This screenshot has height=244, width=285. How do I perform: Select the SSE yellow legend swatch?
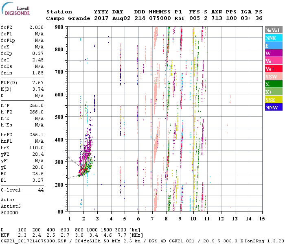(x=274, y=100)
